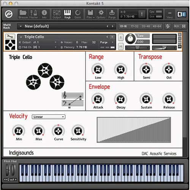Viewport: 190px width, 190px height.
Task: Click the Range Low knob
Action: pos(98,69)
